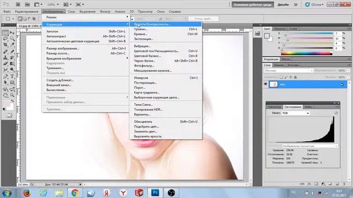
Task: Open collapsed History panel icon
Action: 258,34
